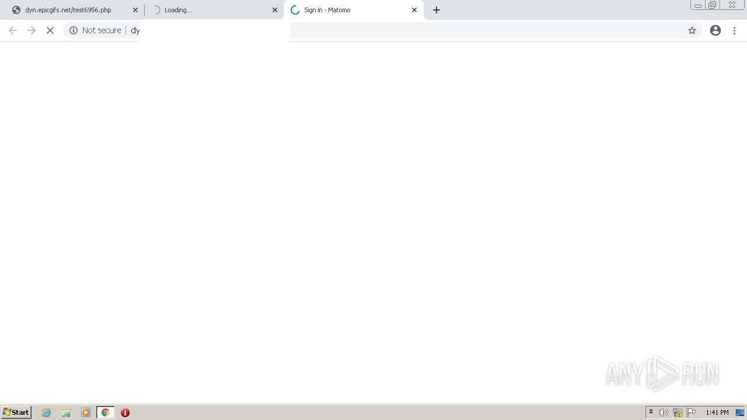Image resolution: width=747 pixels, height=420 pixels.
Task: Open a new tab with plus button
Action: 437,10
